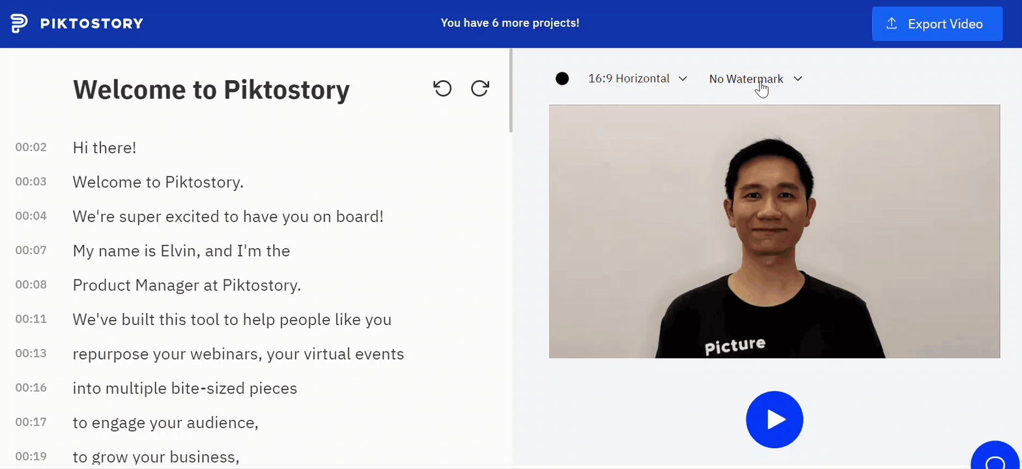
Task: Open the black background color swatch
Action: 562,79
